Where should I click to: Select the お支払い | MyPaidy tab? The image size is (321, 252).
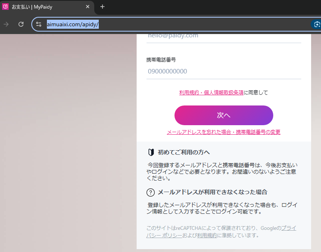[x=45, y=7]
